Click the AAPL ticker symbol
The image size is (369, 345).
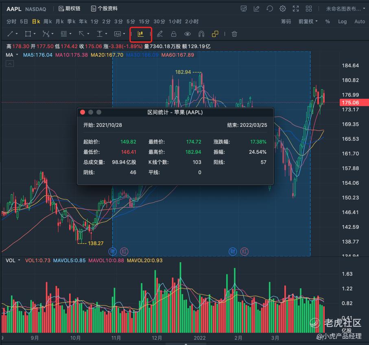point(14,9)
